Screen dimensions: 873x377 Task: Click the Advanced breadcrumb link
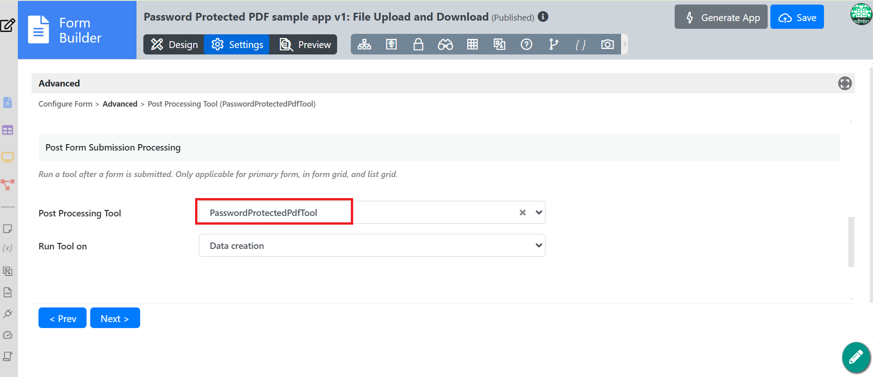point(120,104)
